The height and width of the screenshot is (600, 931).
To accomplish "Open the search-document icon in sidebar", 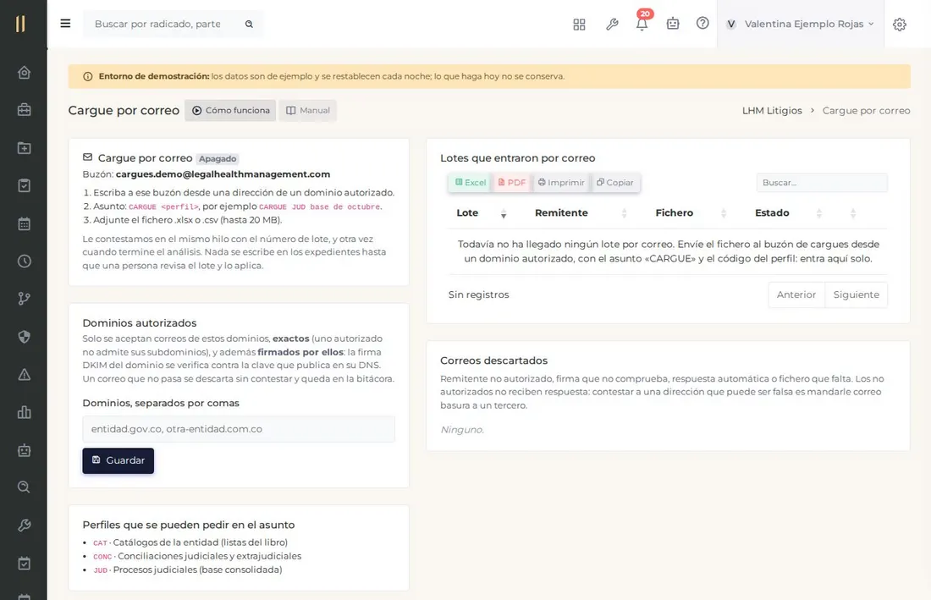I will coord(24,487).
